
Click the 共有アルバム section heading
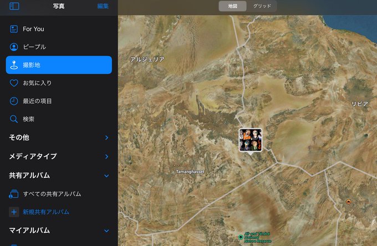tap(29, 176)
